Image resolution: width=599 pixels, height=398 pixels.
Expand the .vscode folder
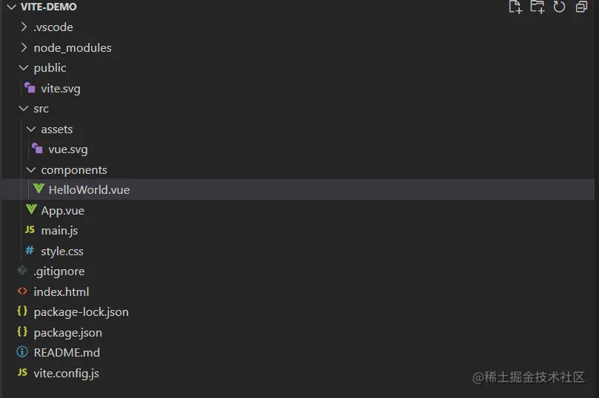click(x=24, y=27)
